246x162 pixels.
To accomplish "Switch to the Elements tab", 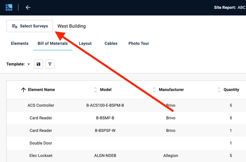I will point(19,43).
